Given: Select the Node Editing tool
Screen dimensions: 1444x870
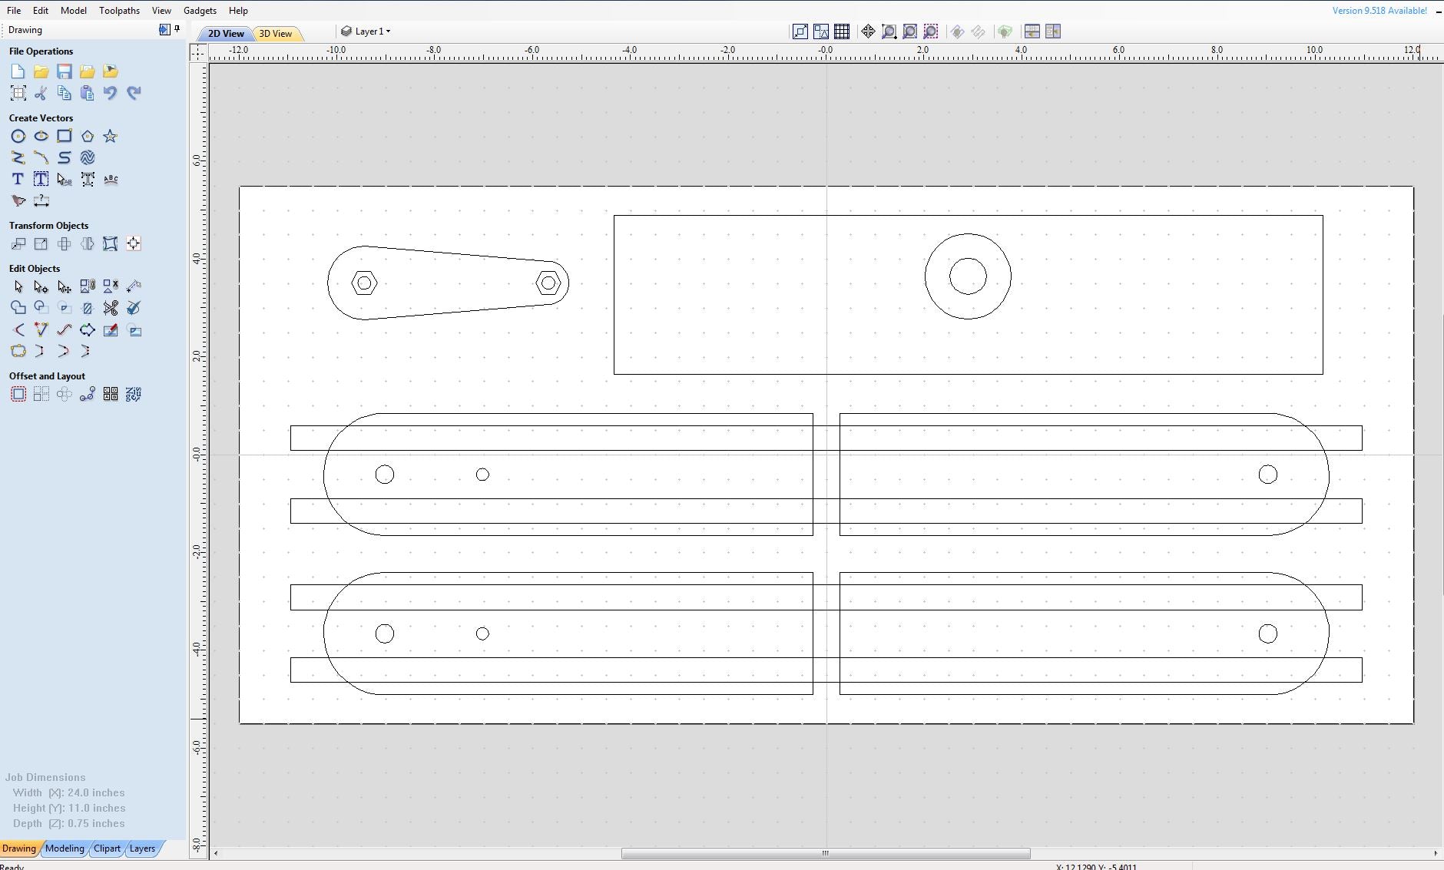Looking at the screenshot, I should [41, 286].
